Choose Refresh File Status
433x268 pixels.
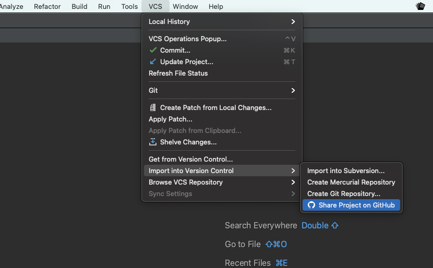tap(222, 73)
